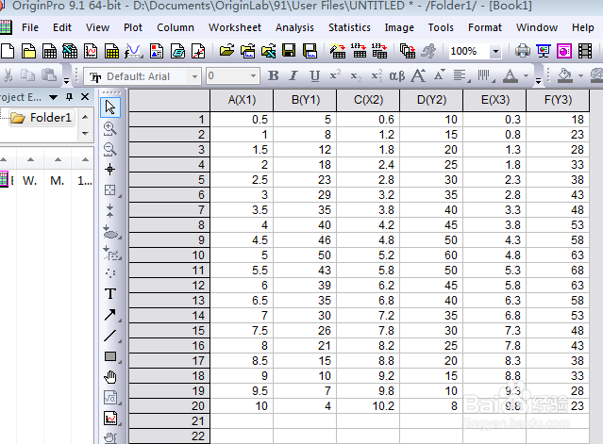Click the Import Wizard icon
This screenshot has width=603, height=444.
(338, 51)
